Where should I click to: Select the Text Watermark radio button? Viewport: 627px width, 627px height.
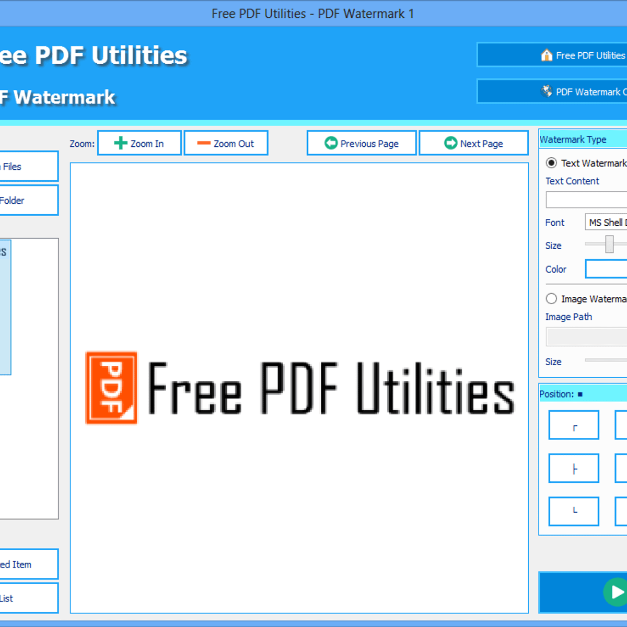pos(551,163)
